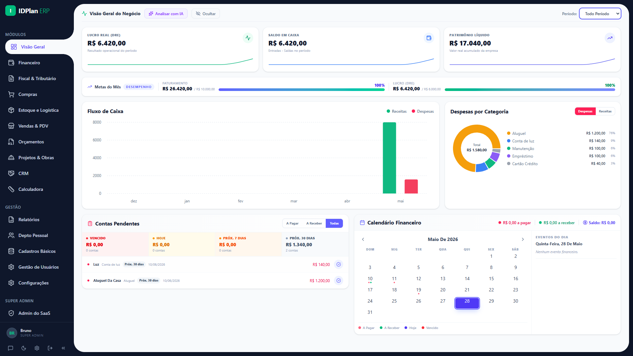Click the Lucro Real activity pulse icon

coord(248,38)
